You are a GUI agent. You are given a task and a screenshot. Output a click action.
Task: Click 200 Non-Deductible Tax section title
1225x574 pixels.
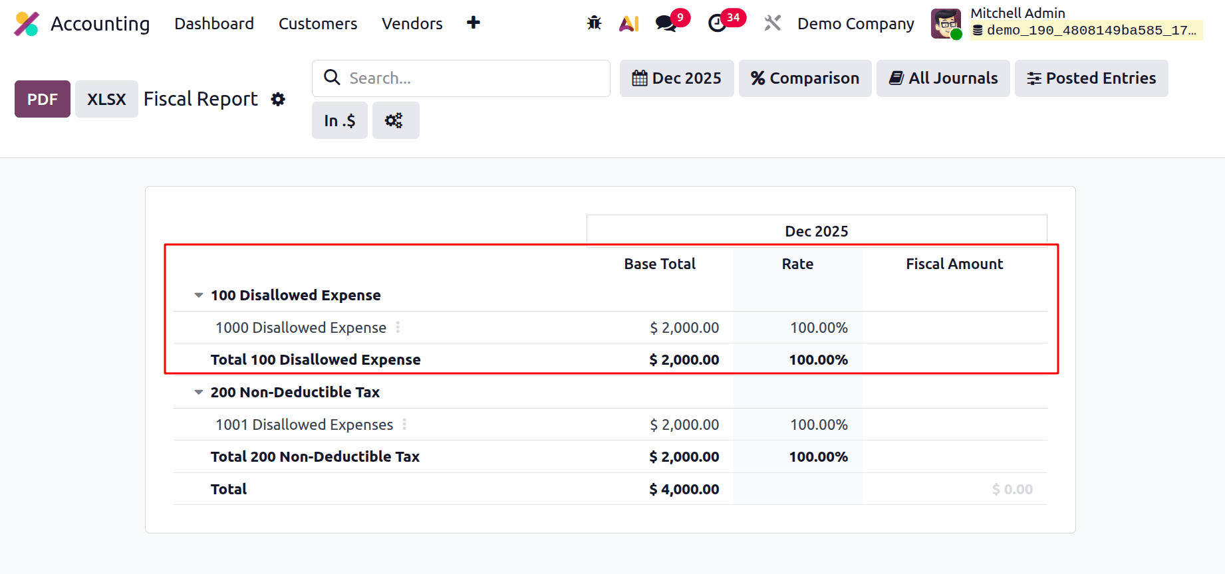295,392
